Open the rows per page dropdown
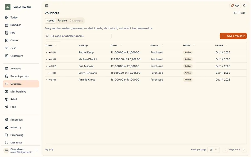Screen dimensions: 251x157 (213, 150)
